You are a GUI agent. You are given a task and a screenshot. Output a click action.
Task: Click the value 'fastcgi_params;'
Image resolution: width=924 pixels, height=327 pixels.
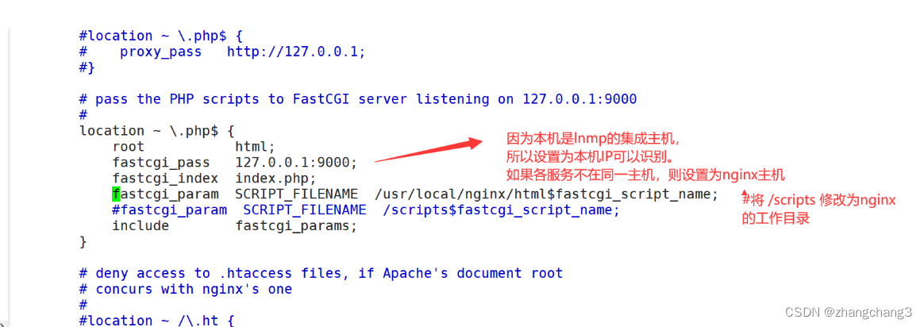click(x=296, y=226)
